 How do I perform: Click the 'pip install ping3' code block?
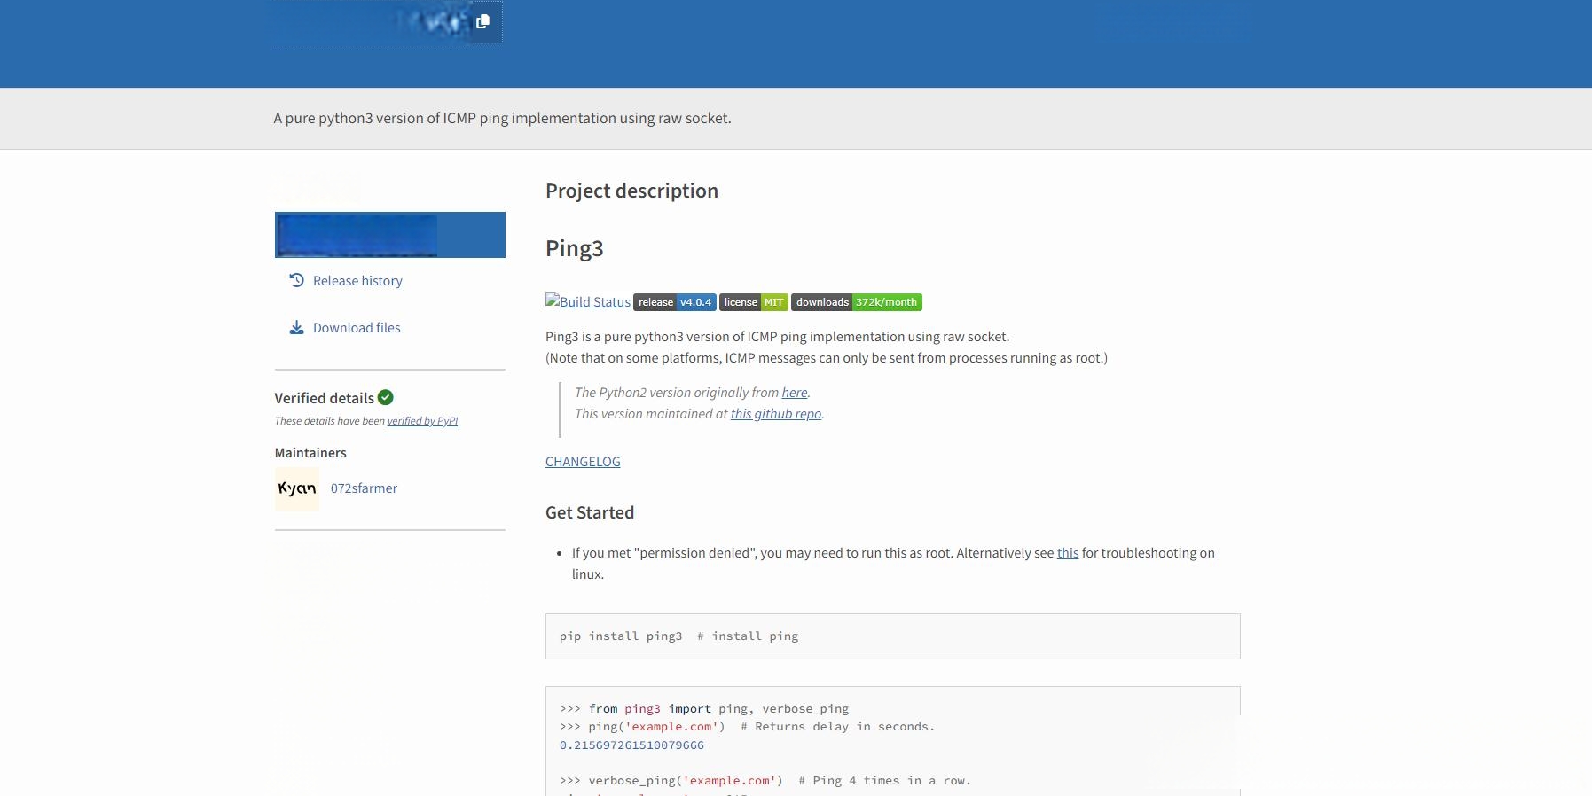[893, 636]
